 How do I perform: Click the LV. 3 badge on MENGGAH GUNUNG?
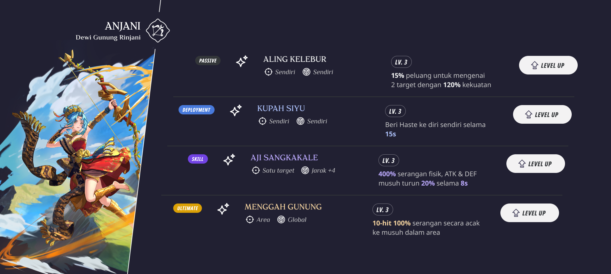[x=382, y=209]
